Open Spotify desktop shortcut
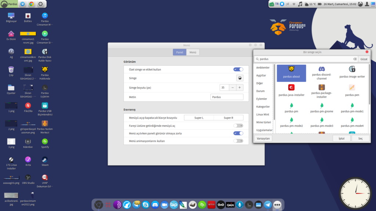Image resolution: width=376 pixels, height=211 pixels. (45, 143)
